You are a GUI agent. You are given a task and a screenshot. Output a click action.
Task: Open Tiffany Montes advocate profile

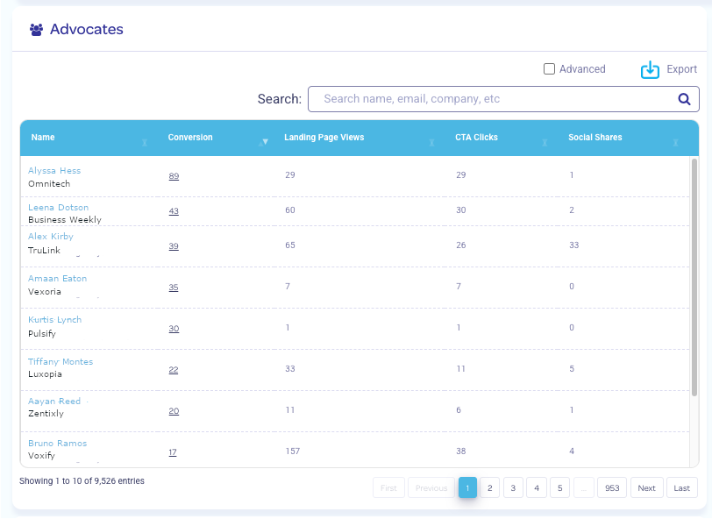[x=61, y=362]
